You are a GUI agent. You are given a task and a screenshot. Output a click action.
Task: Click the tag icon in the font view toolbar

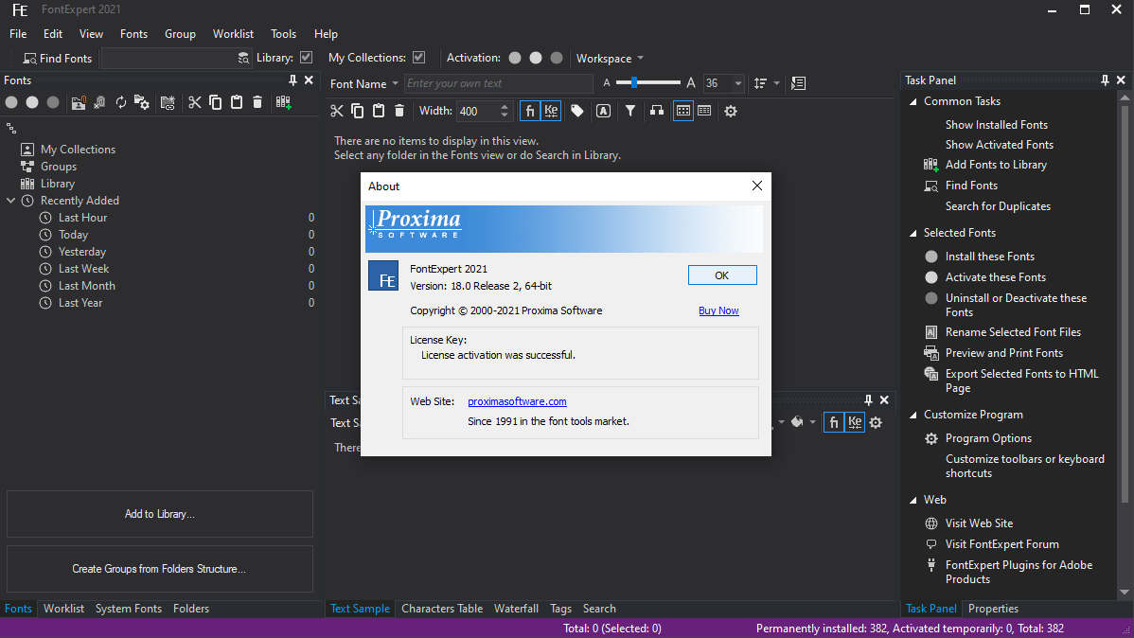coord(577,111)
